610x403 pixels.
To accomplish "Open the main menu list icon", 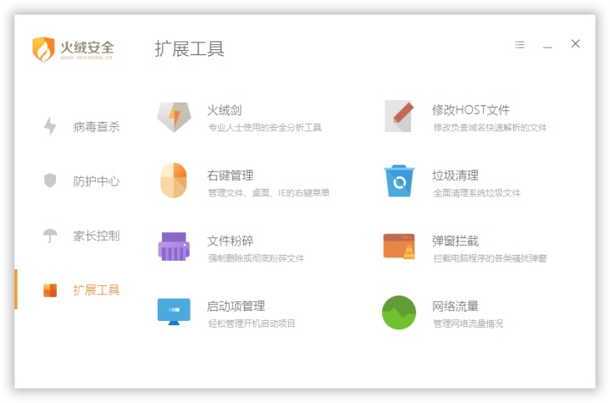I will [519, 45].
